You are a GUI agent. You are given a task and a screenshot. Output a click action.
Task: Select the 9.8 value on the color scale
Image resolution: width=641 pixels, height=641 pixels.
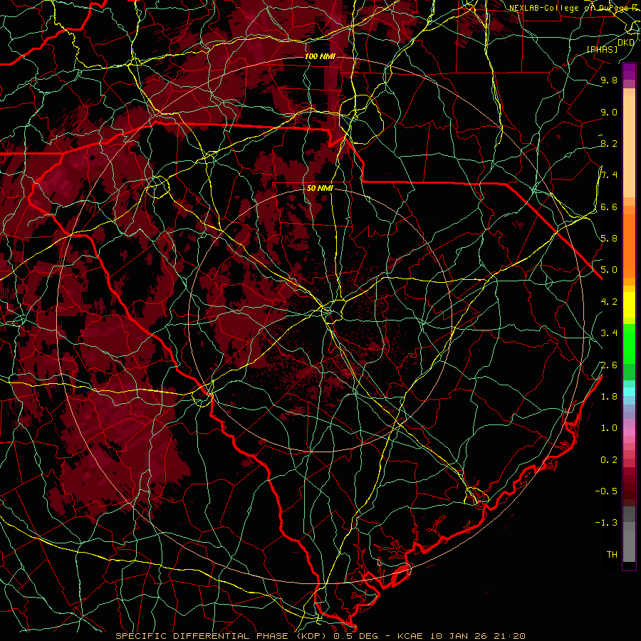[x=609, y=80]
